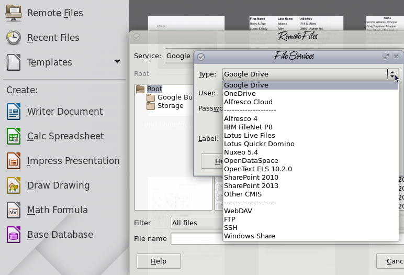This screenshot has height=275, width=404.
Task: Toggle the Type combo box arrow
Action: pyautogui.click(x=392, y=74)
